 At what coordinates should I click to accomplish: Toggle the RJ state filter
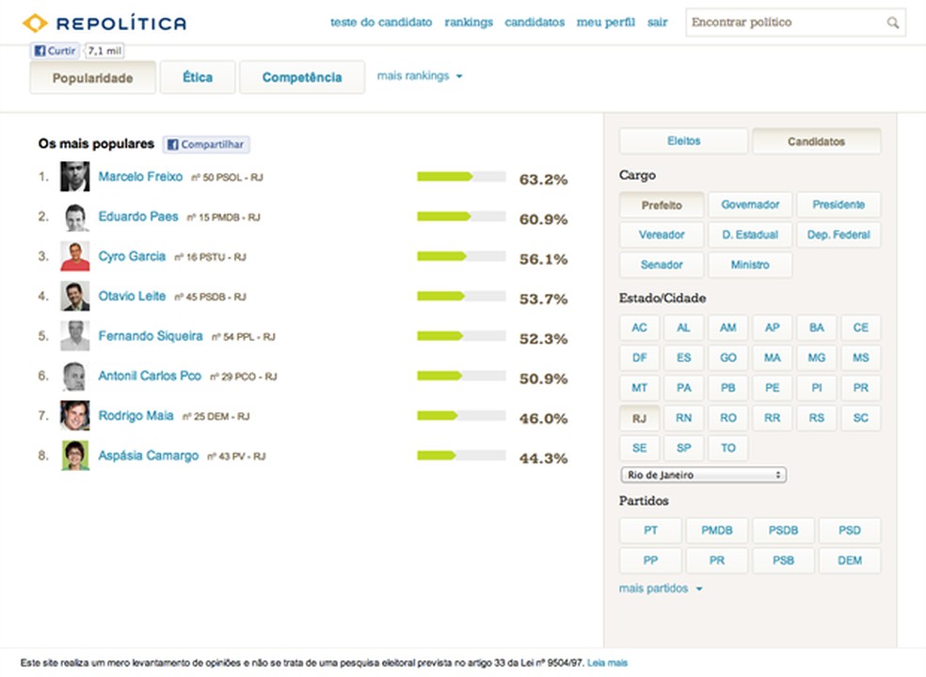(x=639, y=417)
